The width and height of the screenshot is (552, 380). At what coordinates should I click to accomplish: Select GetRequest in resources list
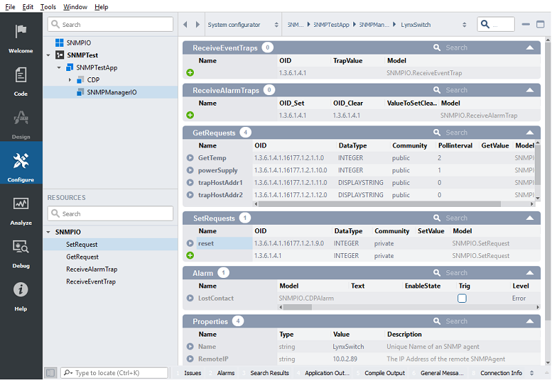click(82, 257)
